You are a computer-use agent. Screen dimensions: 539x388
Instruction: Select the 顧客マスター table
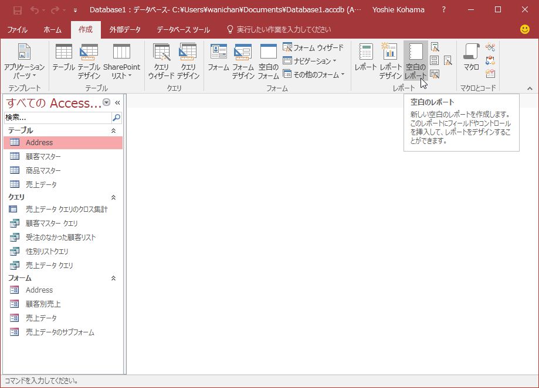(x=63, y=156)
